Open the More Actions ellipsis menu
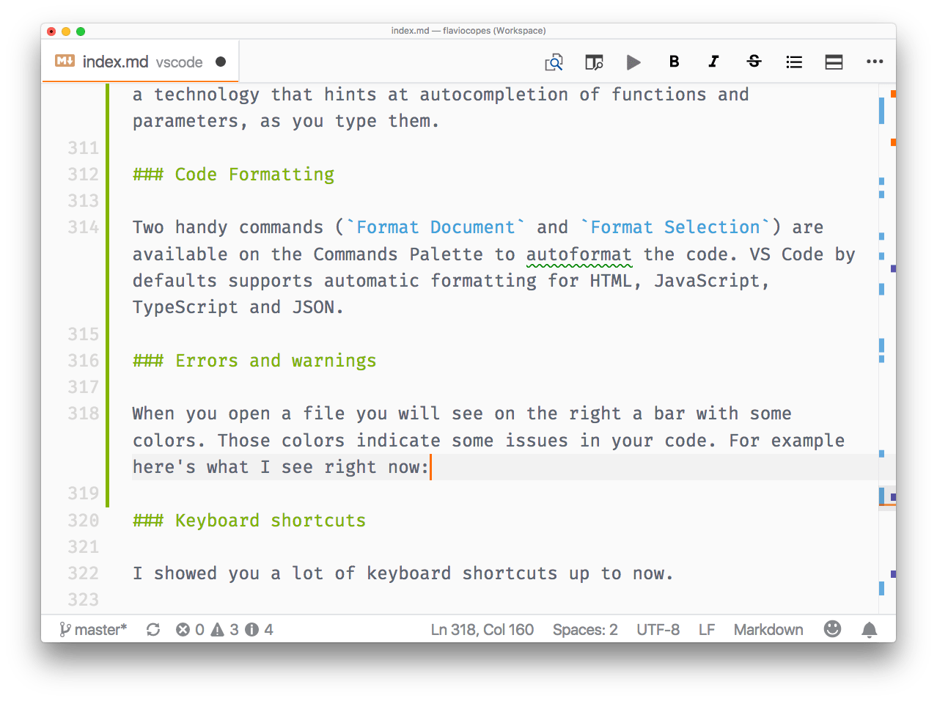Screen dimensions: 937x701 (x=875, y=62)
